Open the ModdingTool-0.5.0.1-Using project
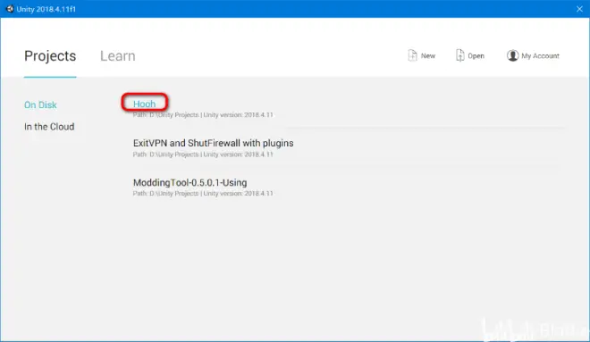 (190, 183)
